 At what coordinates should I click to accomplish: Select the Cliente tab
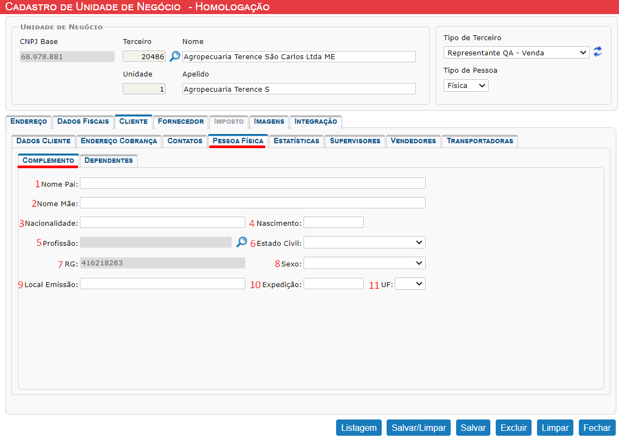134,122
